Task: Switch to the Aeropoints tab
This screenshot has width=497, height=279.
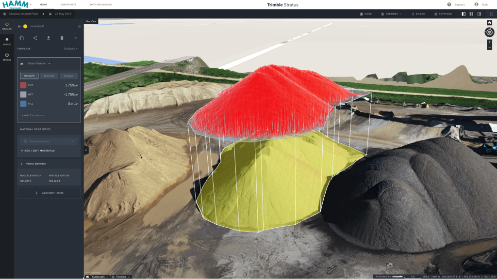Action: (x=68, y=4)
